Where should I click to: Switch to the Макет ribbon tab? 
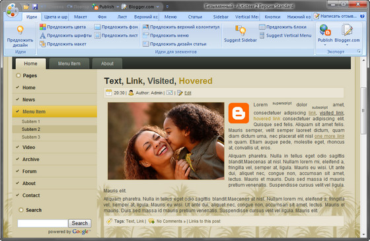(x=81, y=17)
